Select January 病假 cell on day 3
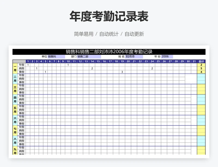218x167 pixels. click(37, 68)
